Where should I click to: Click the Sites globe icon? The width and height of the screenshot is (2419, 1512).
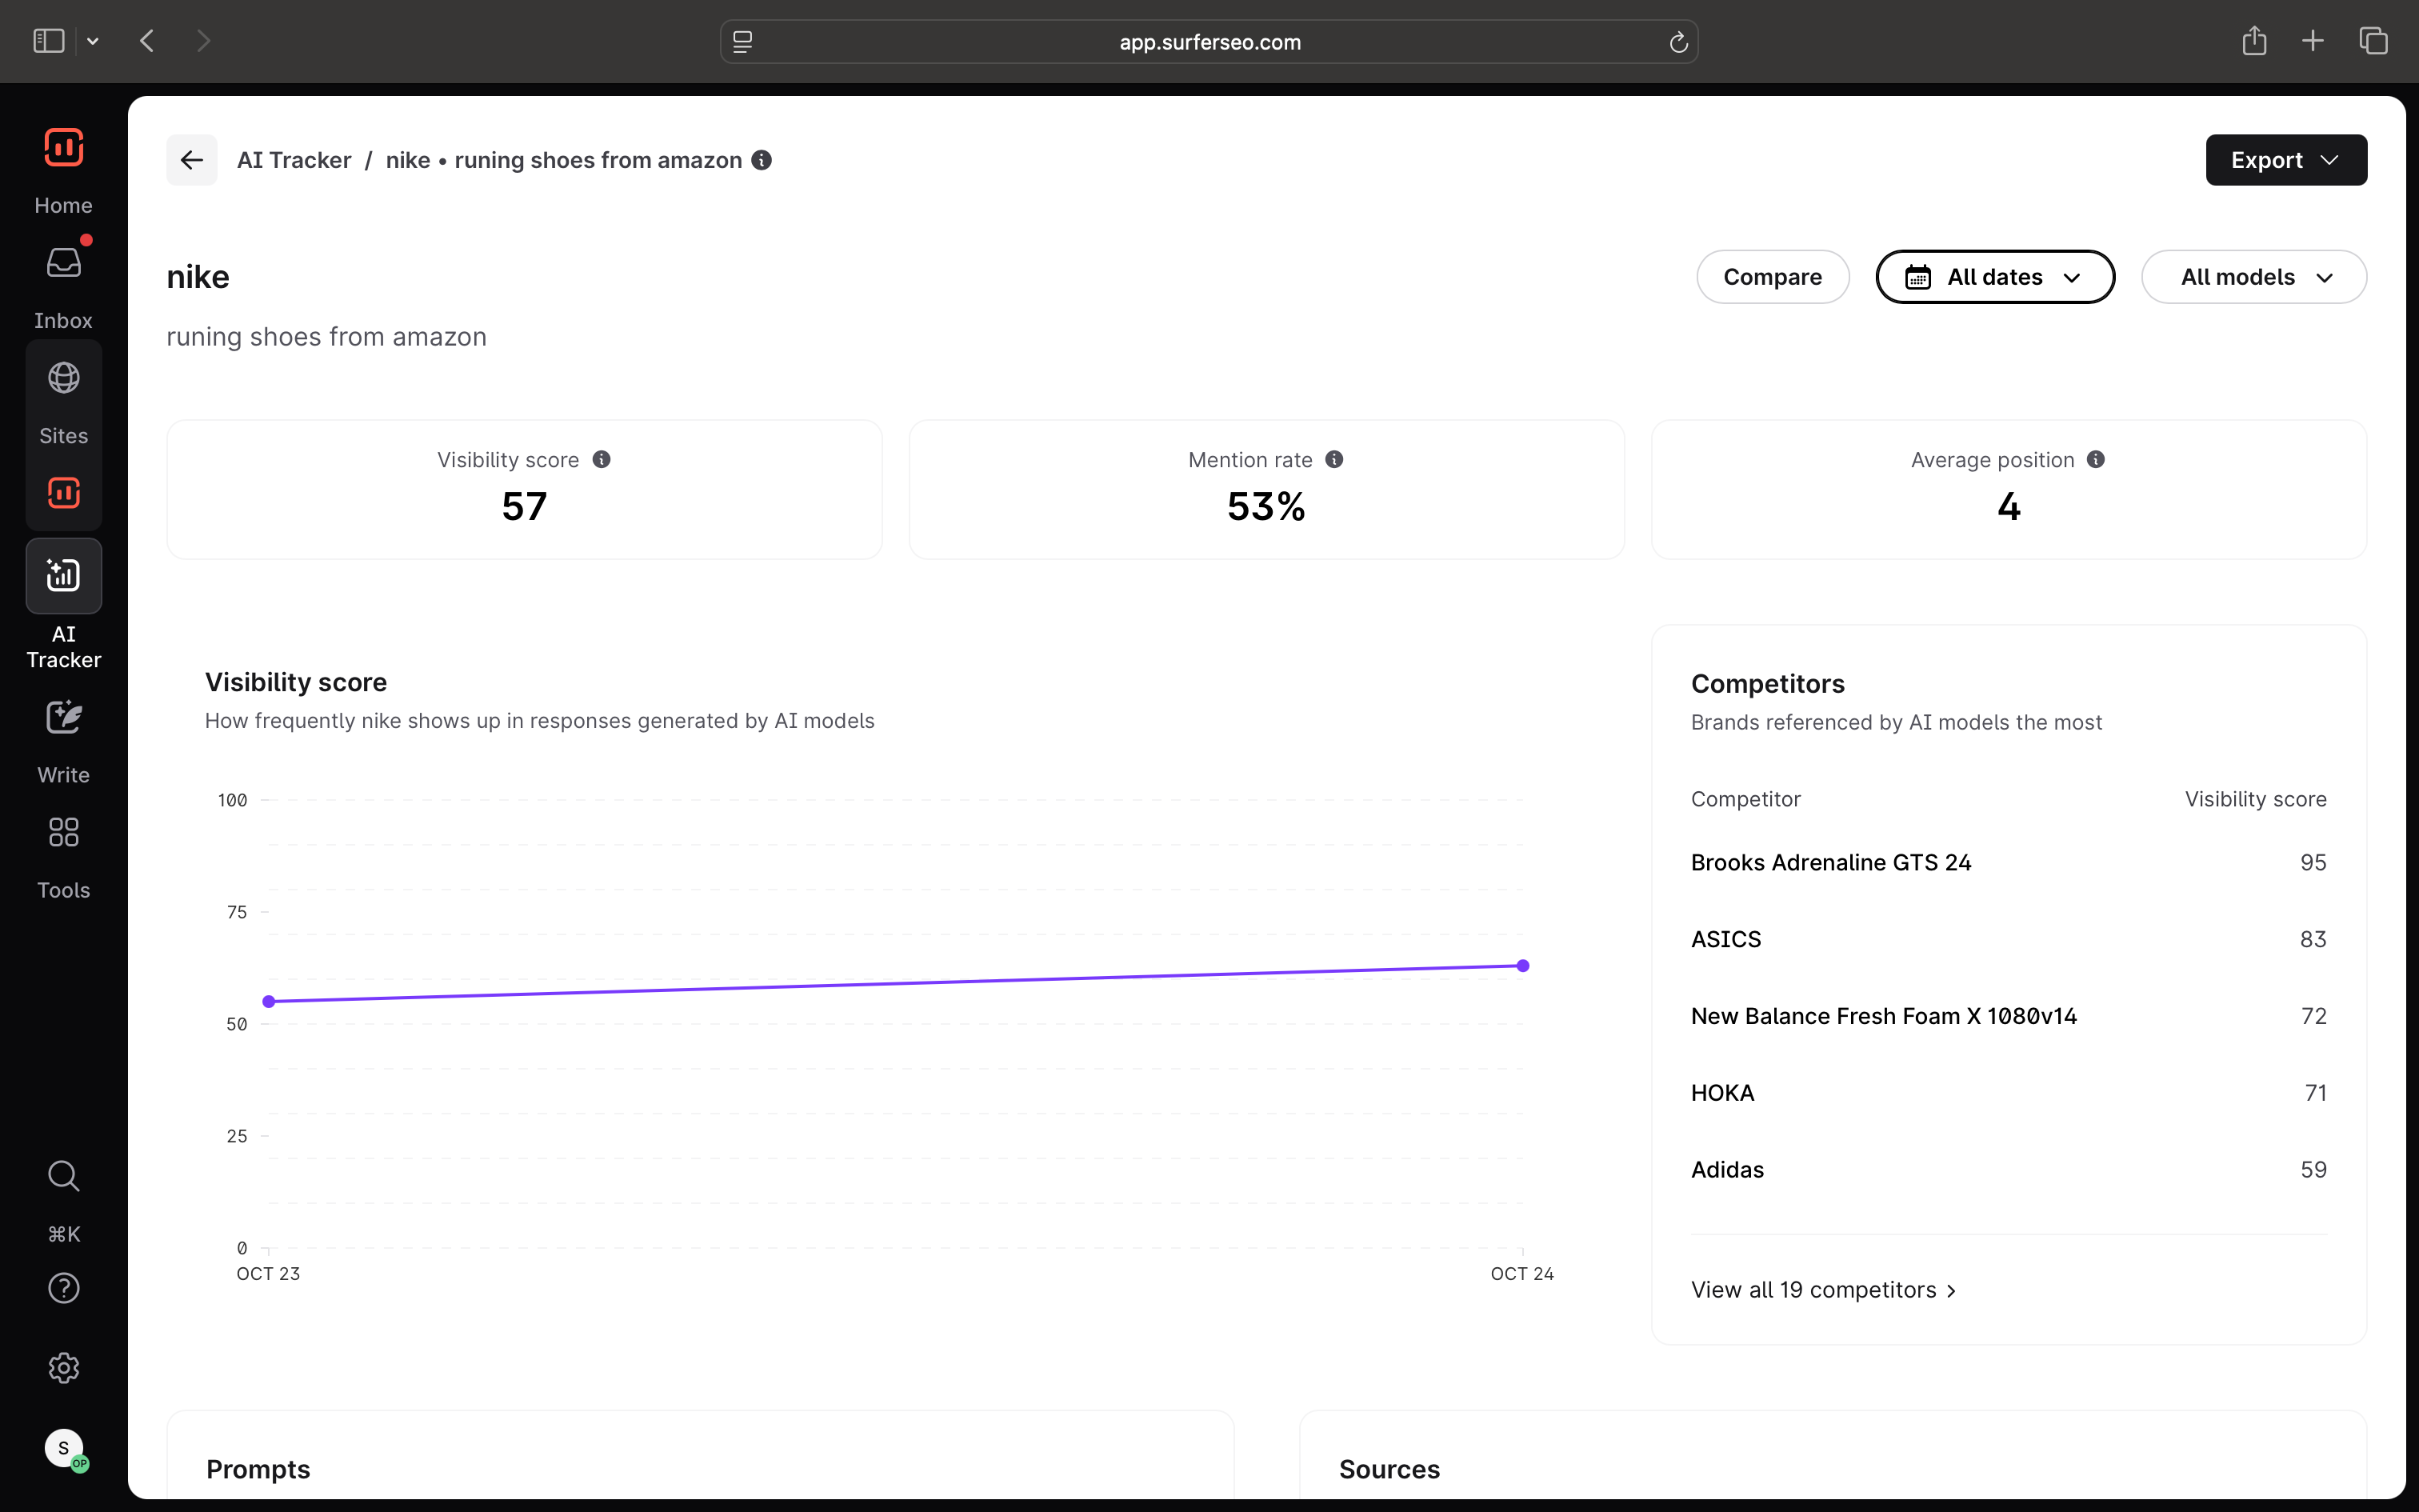tap(63, 378)
